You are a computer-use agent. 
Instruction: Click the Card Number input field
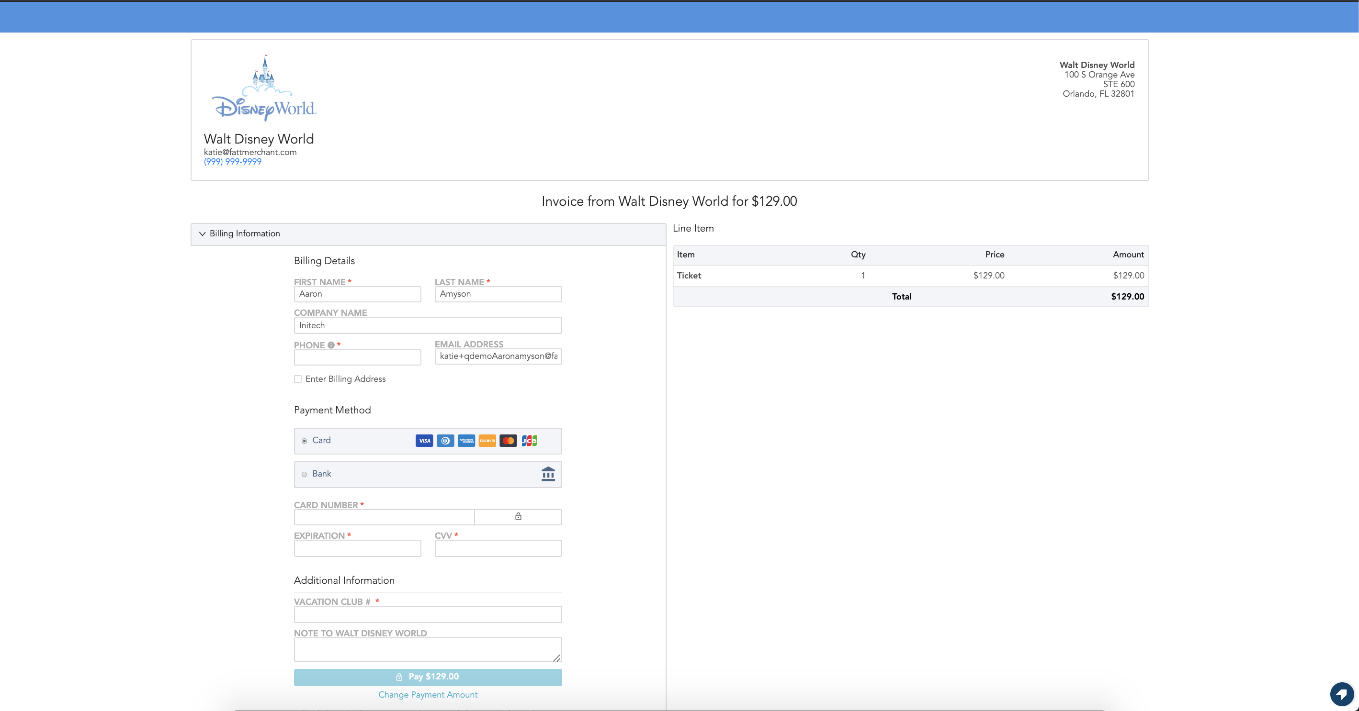pos(384,517)
